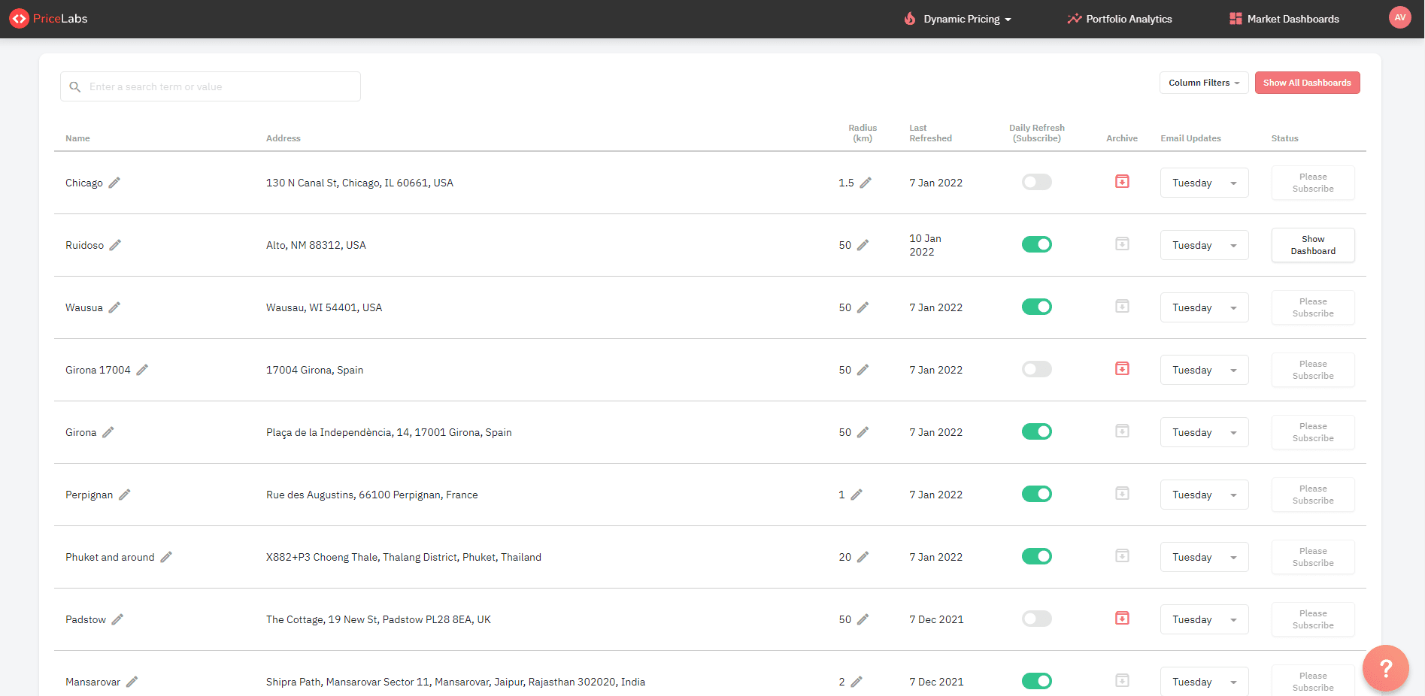The image size is (1425, 696).
Task: Open the Column Filters dropdown
Action: [x=1203, y=83]
